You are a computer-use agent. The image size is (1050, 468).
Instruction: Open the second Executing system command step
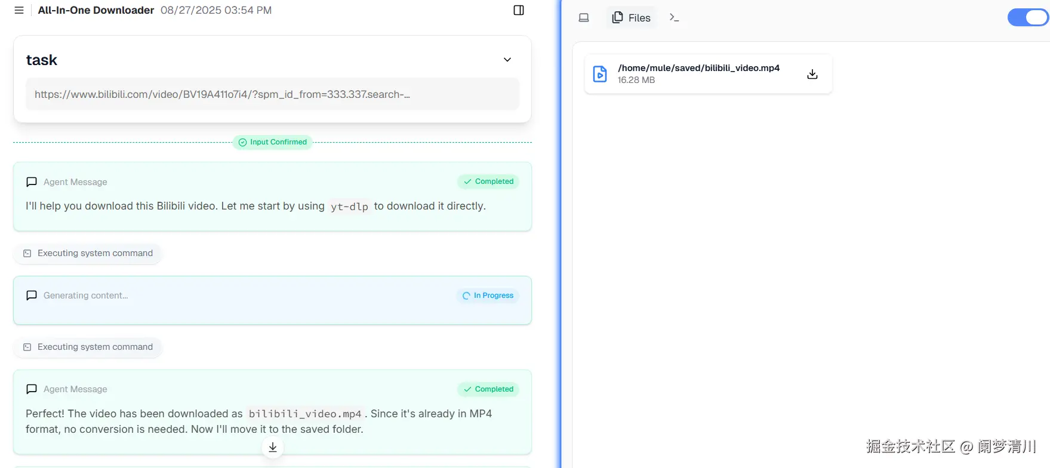88,347
